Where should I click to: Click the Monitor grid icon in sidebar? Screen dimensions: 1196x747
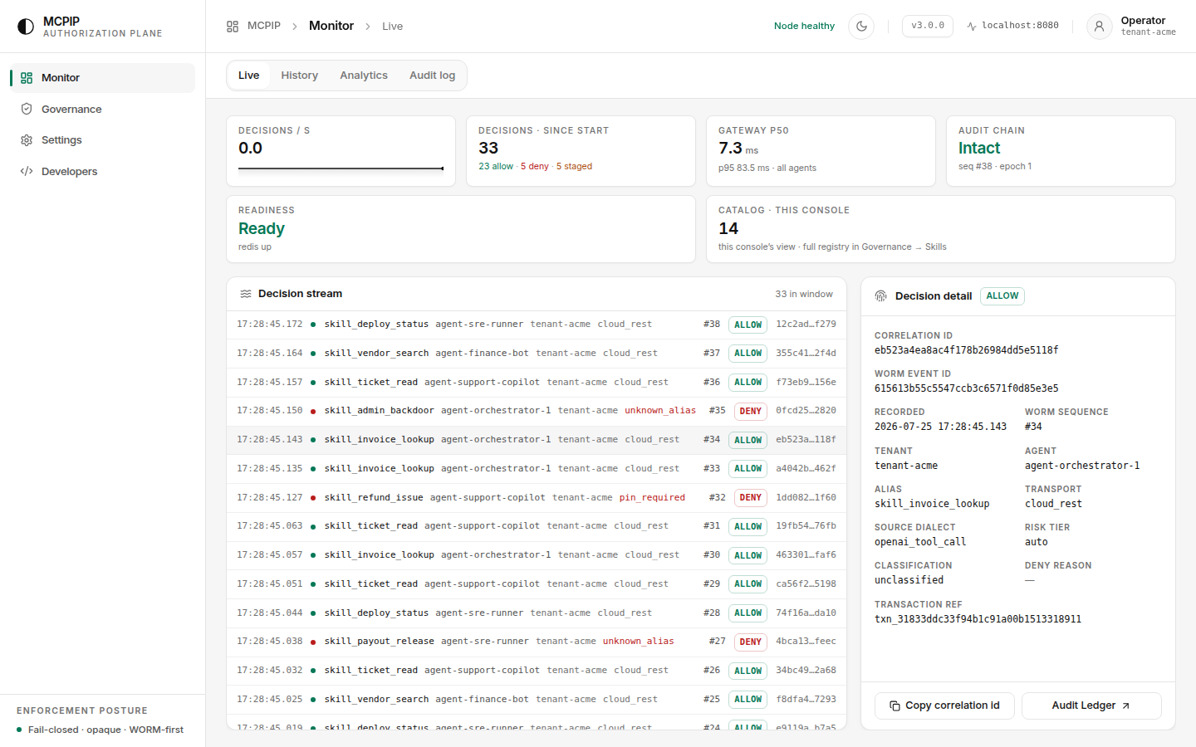click(27, 78)
